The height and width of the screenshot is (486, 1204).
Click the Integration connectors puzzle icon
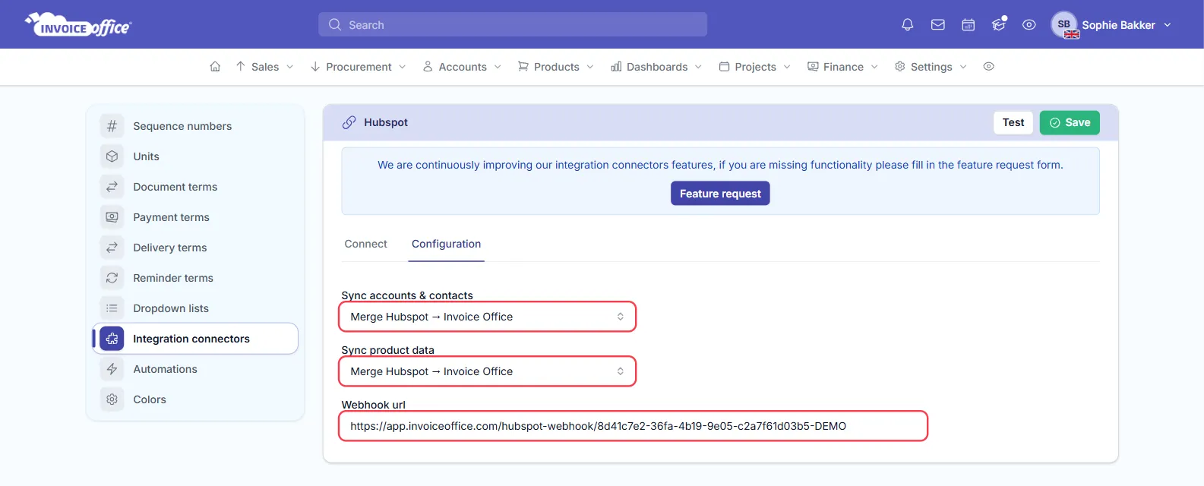tap(112, 339)
